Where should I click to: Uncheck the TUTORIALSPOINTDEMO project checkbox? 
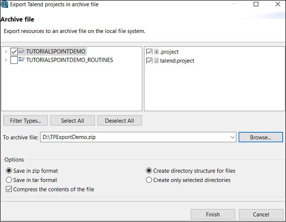tap(14, 51)
